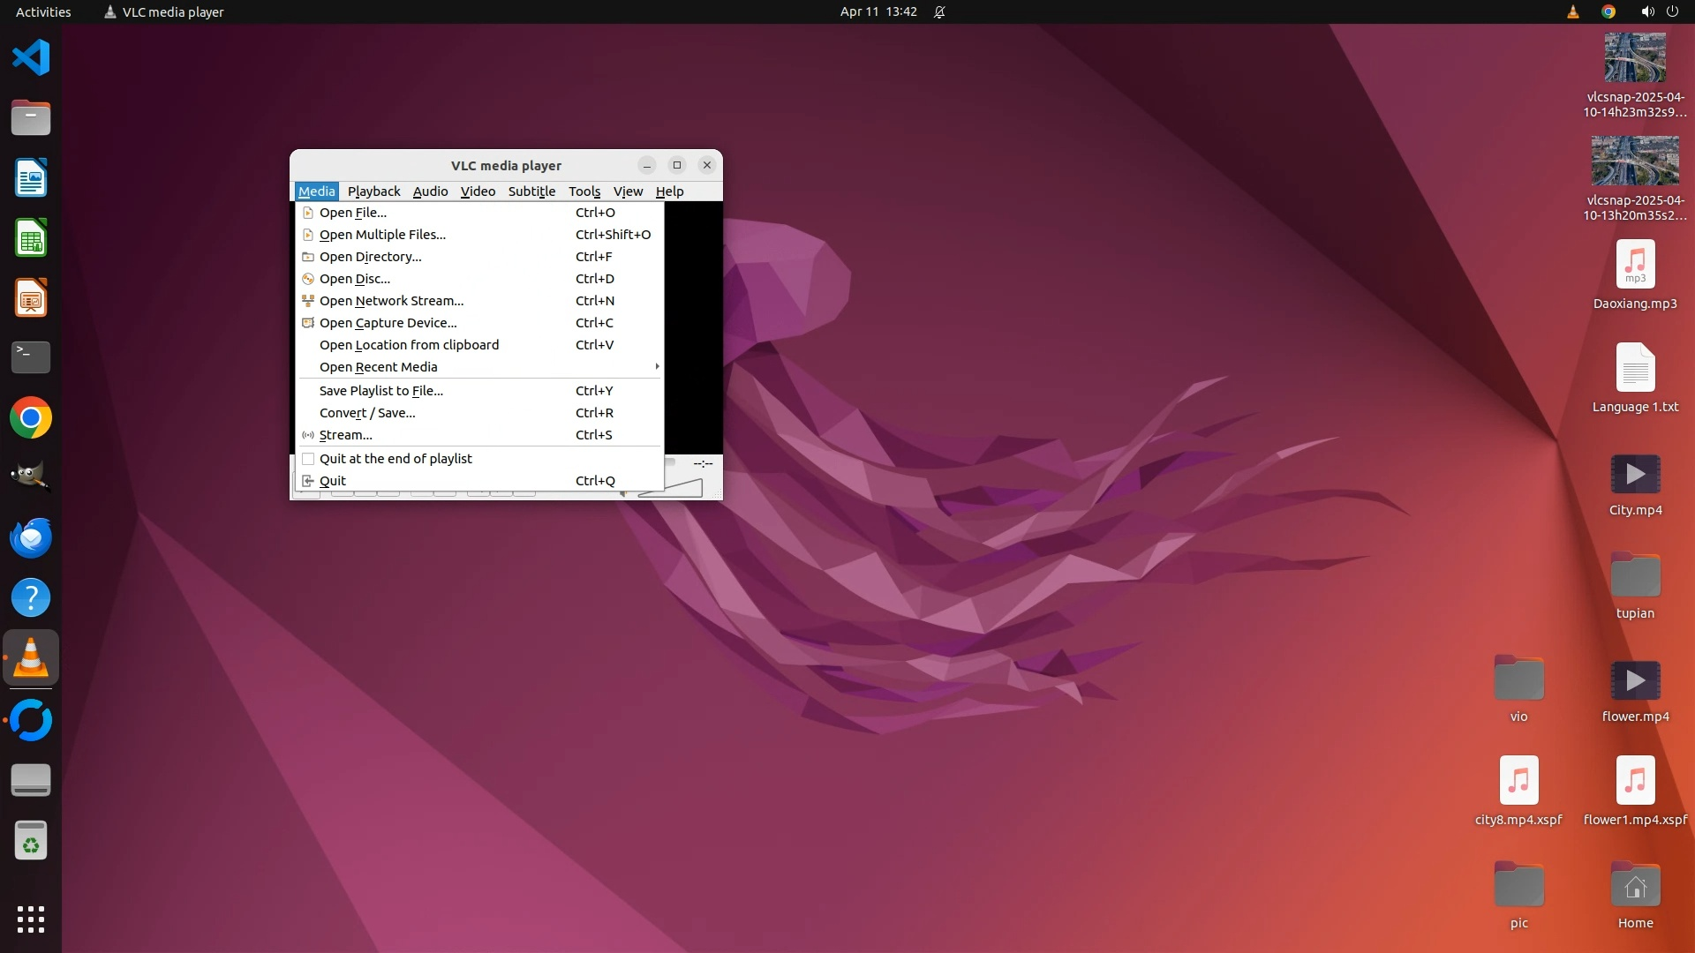This screenshot has width=1695, height=953.
Task: Choose Open Network Stream option
Action: tap(391, 301)
